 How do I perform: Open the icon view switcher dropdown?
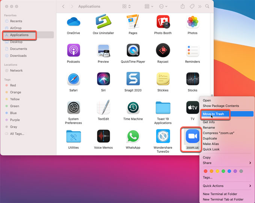click(x=126, y=6)
